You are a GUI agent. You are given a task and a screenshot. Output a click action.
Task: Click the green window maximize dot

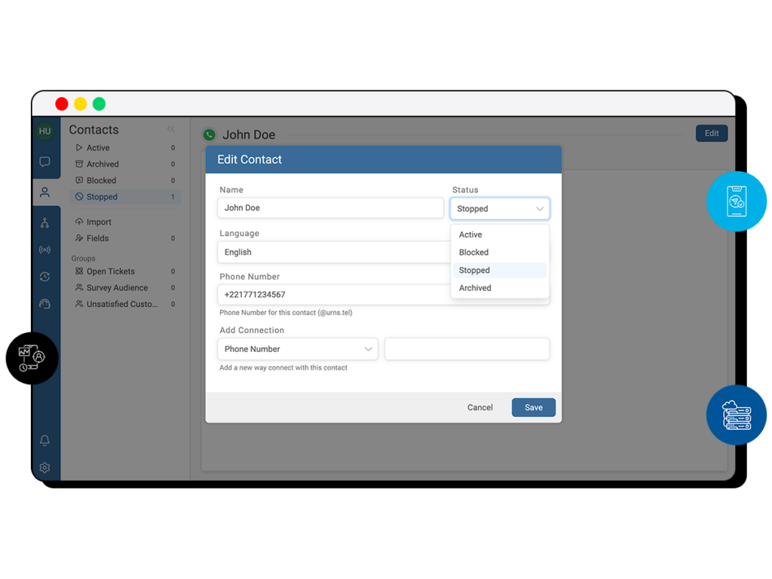click(x=99, y=104)
